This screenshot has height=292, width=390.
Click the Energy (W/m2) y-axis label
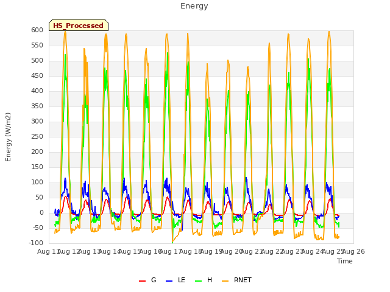tap(8, 137)
